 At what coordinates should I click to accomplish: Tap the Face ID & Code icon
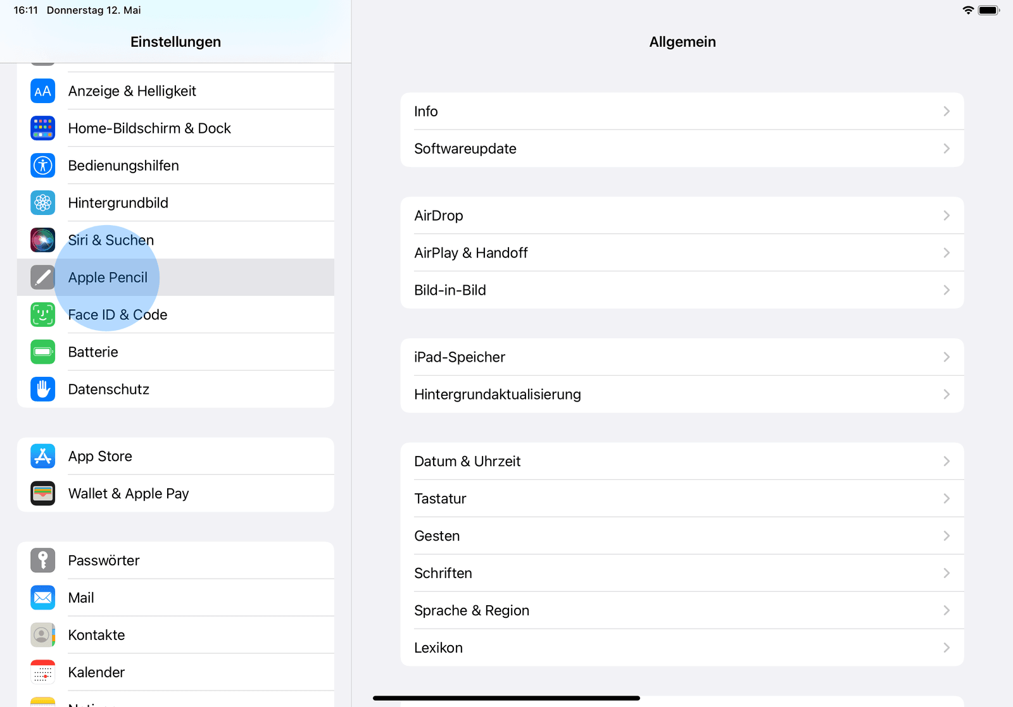click(43, 315)
